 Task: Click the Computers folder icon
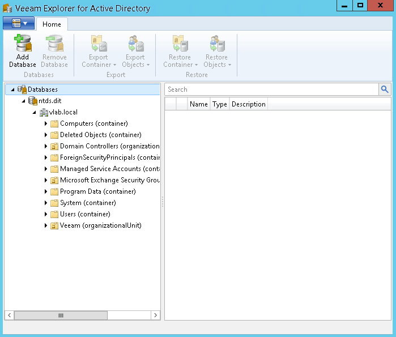(54, 123)
